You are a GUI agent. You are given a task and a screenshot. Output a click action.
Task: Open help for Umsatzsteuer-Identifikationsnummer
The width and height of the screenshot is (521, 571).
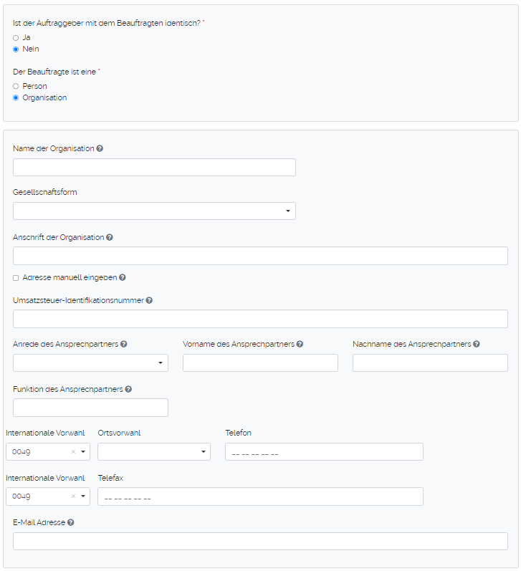coord(149,300)
